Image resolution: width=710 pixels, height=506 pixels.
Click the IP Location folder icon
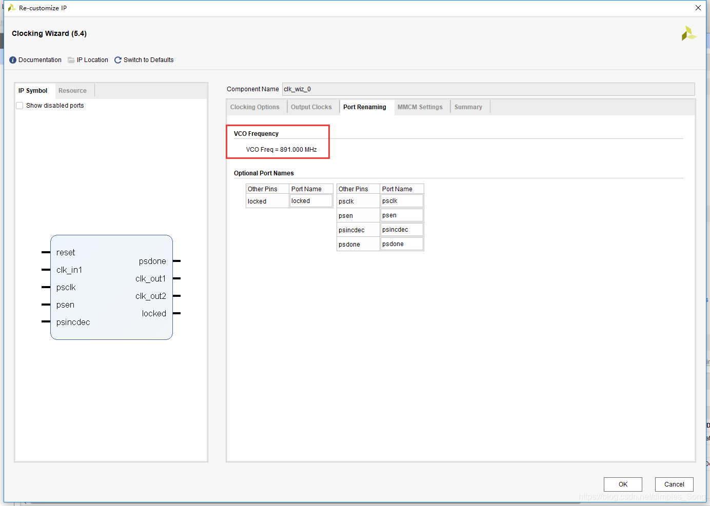[x=71, y=60]
